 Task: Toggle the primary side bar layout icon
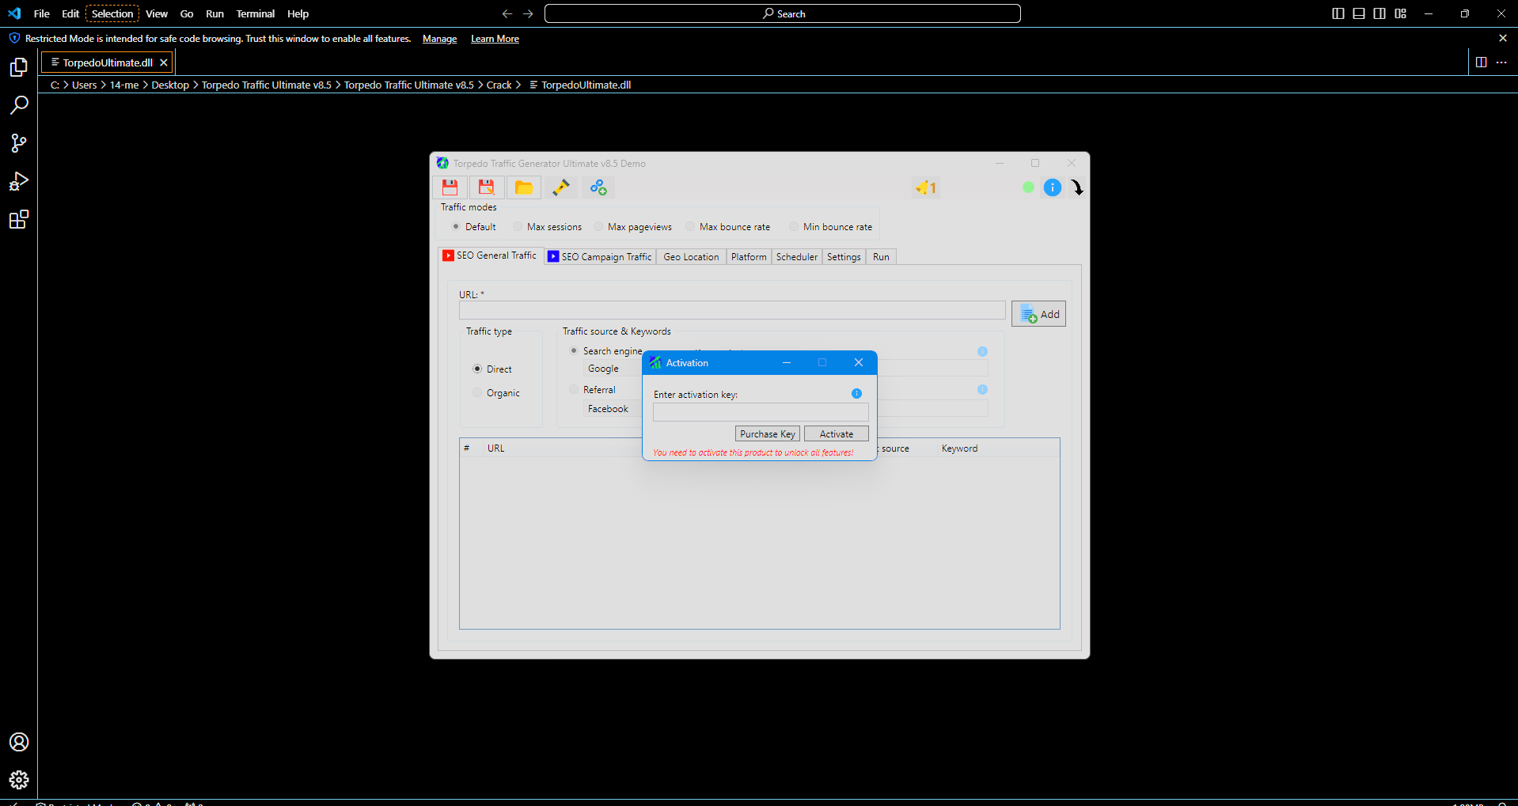(x=1338, y=13)
